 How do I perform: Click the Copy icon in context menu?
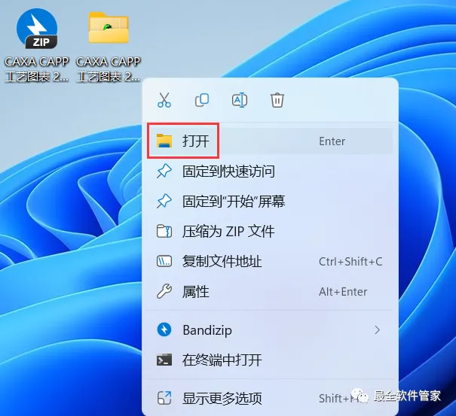pyautogui.click(x=202, y=100)
